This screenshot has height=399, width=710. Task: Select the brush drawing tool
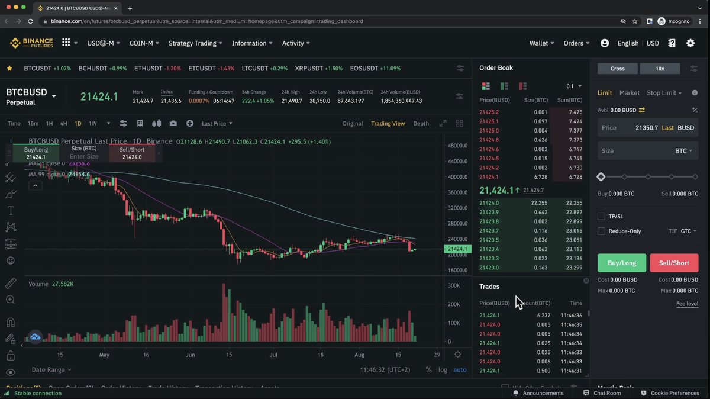[10, 194]
